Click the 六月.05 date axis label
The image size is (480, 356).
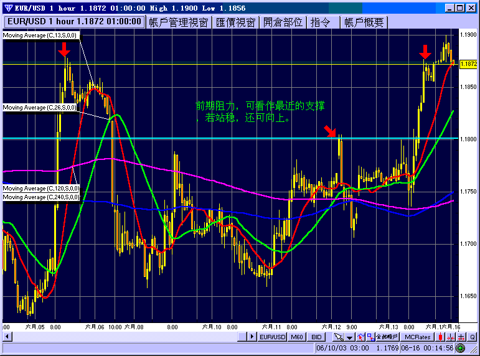[35, 327]
